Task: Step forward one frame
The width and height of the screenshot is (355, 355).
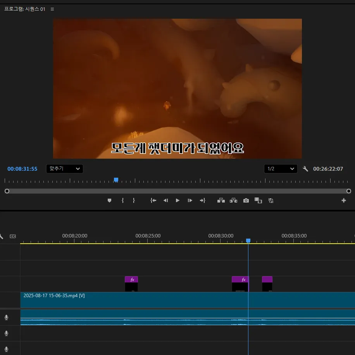Action: click(x=190, y=201)
